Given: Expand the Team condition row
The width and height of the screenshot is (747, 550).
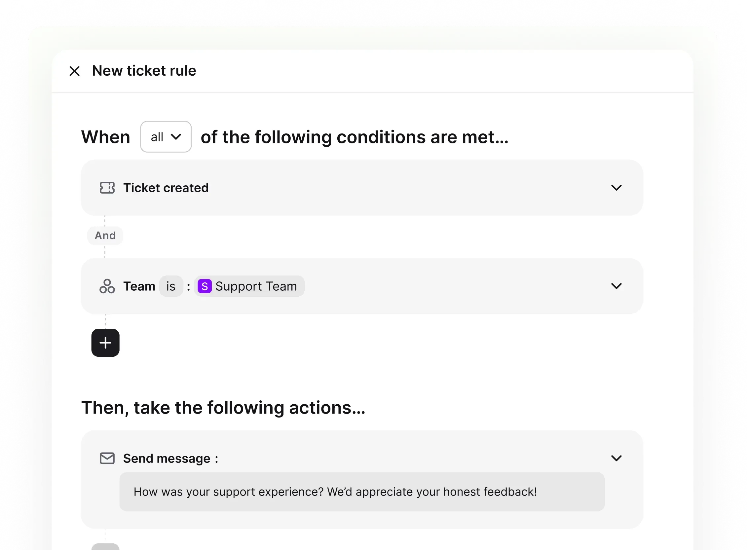Looking at the screenshot, I should (x=616, y=286).
